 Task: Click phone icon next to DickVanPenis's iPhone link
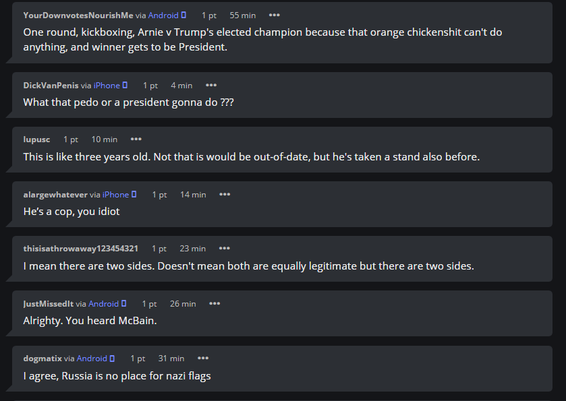pyautogui.click(x=125, y=86)
